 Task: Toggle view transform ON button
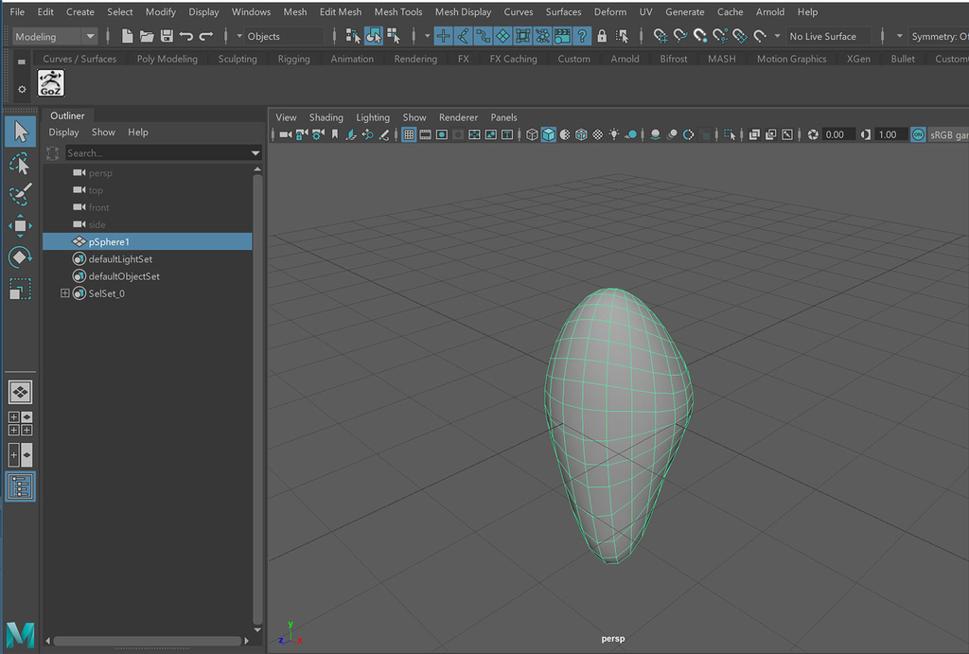click(x=918, y=134)
